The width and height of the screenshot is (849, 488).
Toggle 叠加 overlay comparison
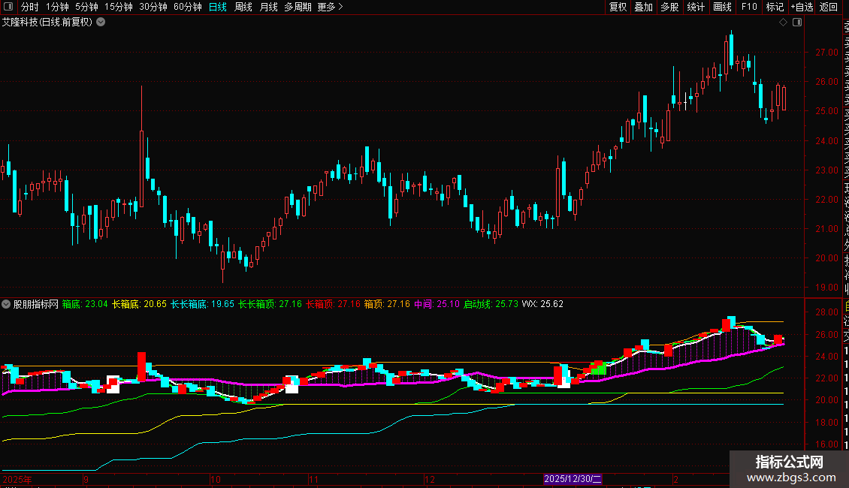643,7
